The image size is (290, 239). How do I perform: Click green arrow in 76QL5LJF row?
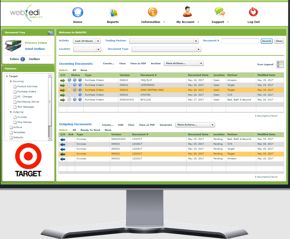coord(63,80)
